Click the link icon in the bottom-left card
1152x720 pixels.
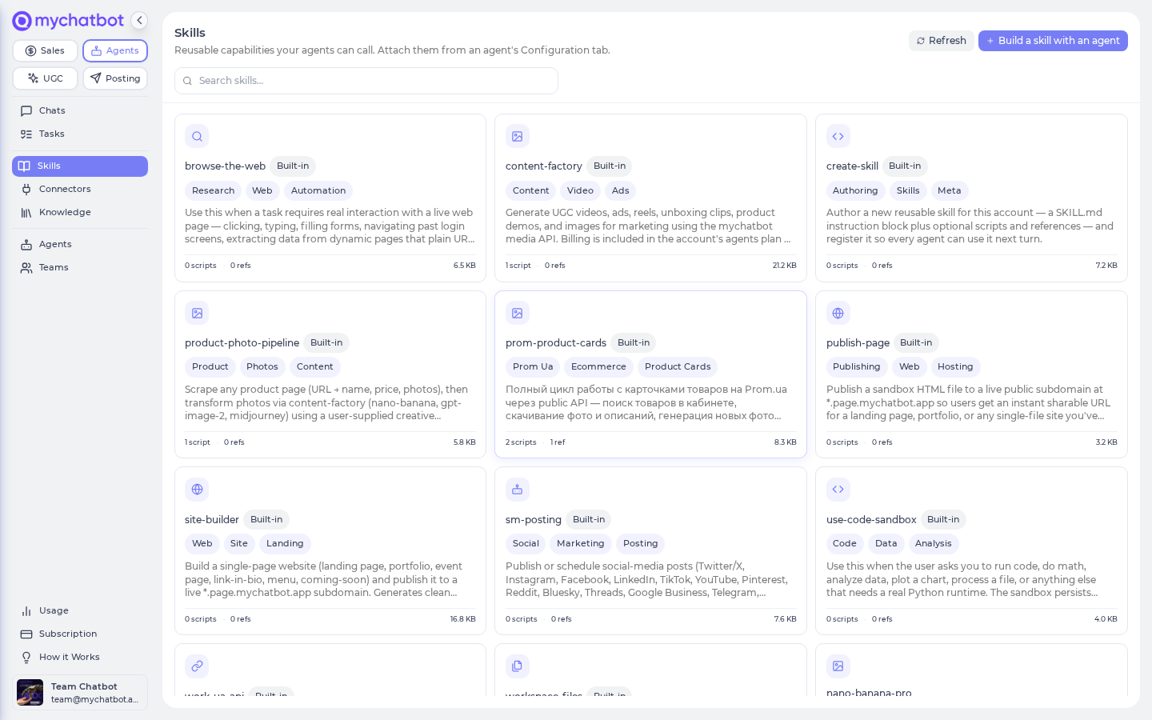click(197, 666)
